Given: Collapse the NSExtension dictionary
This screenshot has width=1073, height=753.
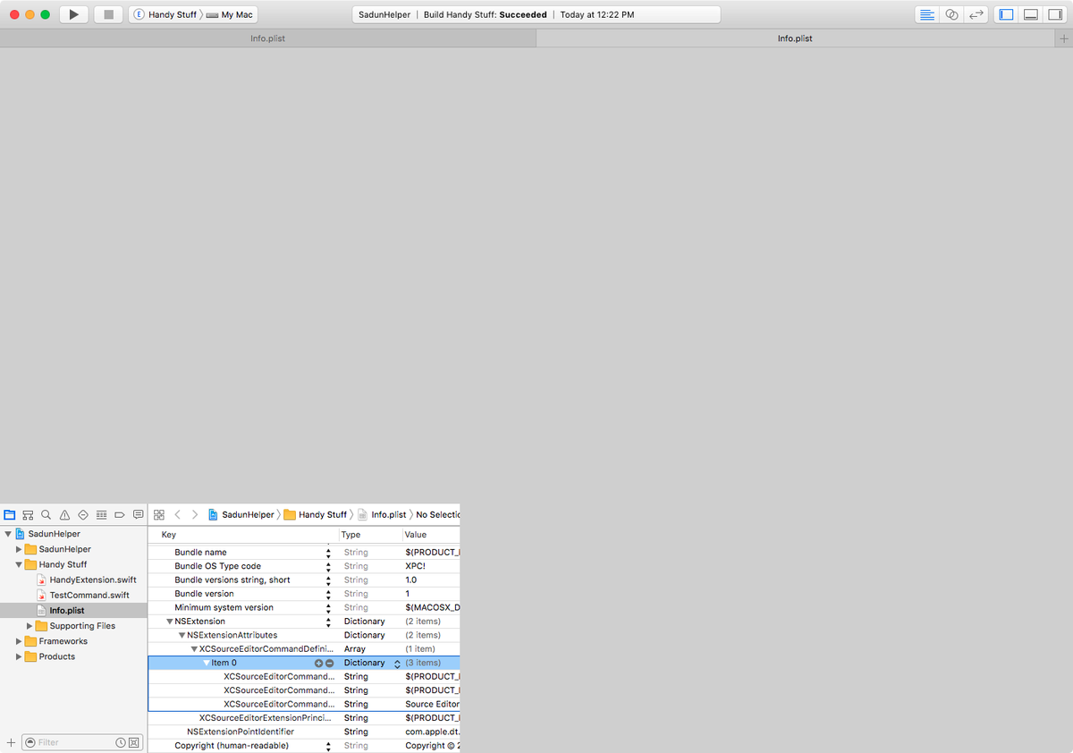Looking at the screenshot, I should point(170,622).
